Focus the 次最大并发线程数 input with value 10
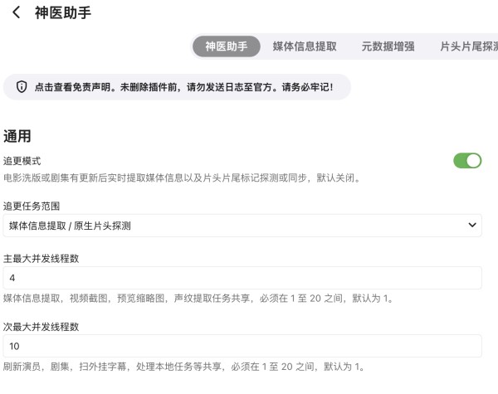This screenshot has height=394, width=498. tap(242, 346)
